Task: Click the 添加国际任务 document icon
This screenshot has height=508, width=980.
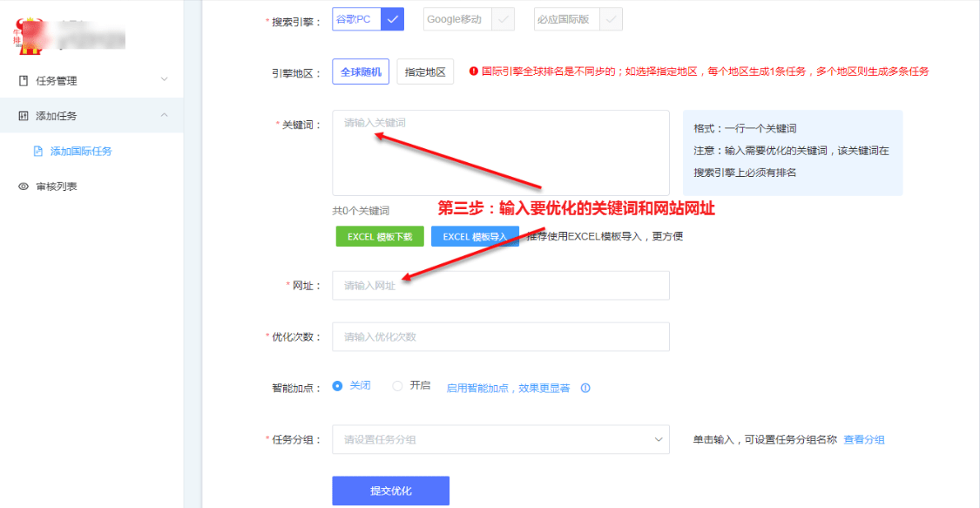Action: coord(37,152)
